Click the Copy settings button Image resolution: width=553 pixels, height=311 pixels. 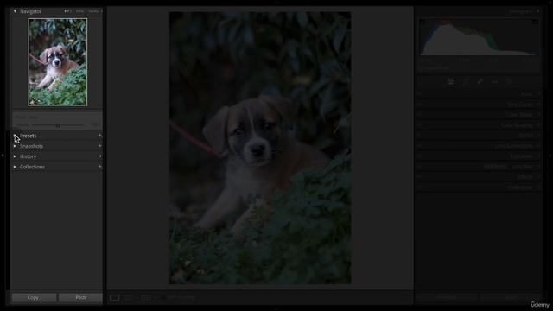pyautogui.click(x=34, y=297)
